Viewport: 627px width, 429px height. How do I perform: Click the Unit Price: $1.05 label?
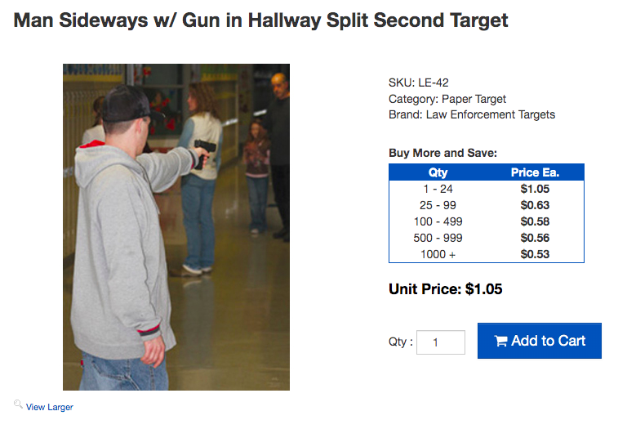tap(445, 289)
